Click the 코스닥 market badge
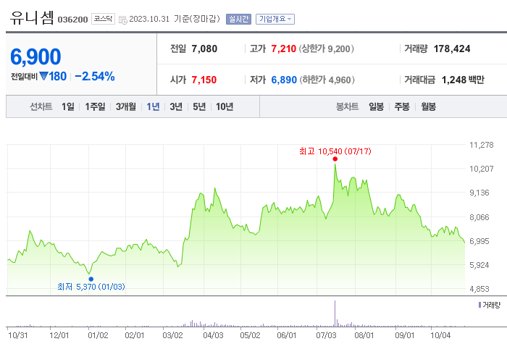 pos(103,19)
